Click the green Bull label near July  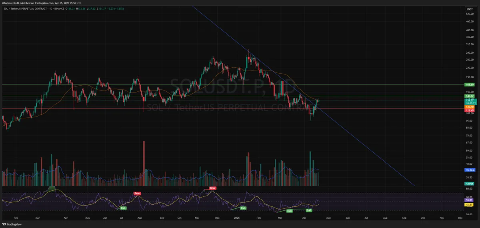click(124, 208)
